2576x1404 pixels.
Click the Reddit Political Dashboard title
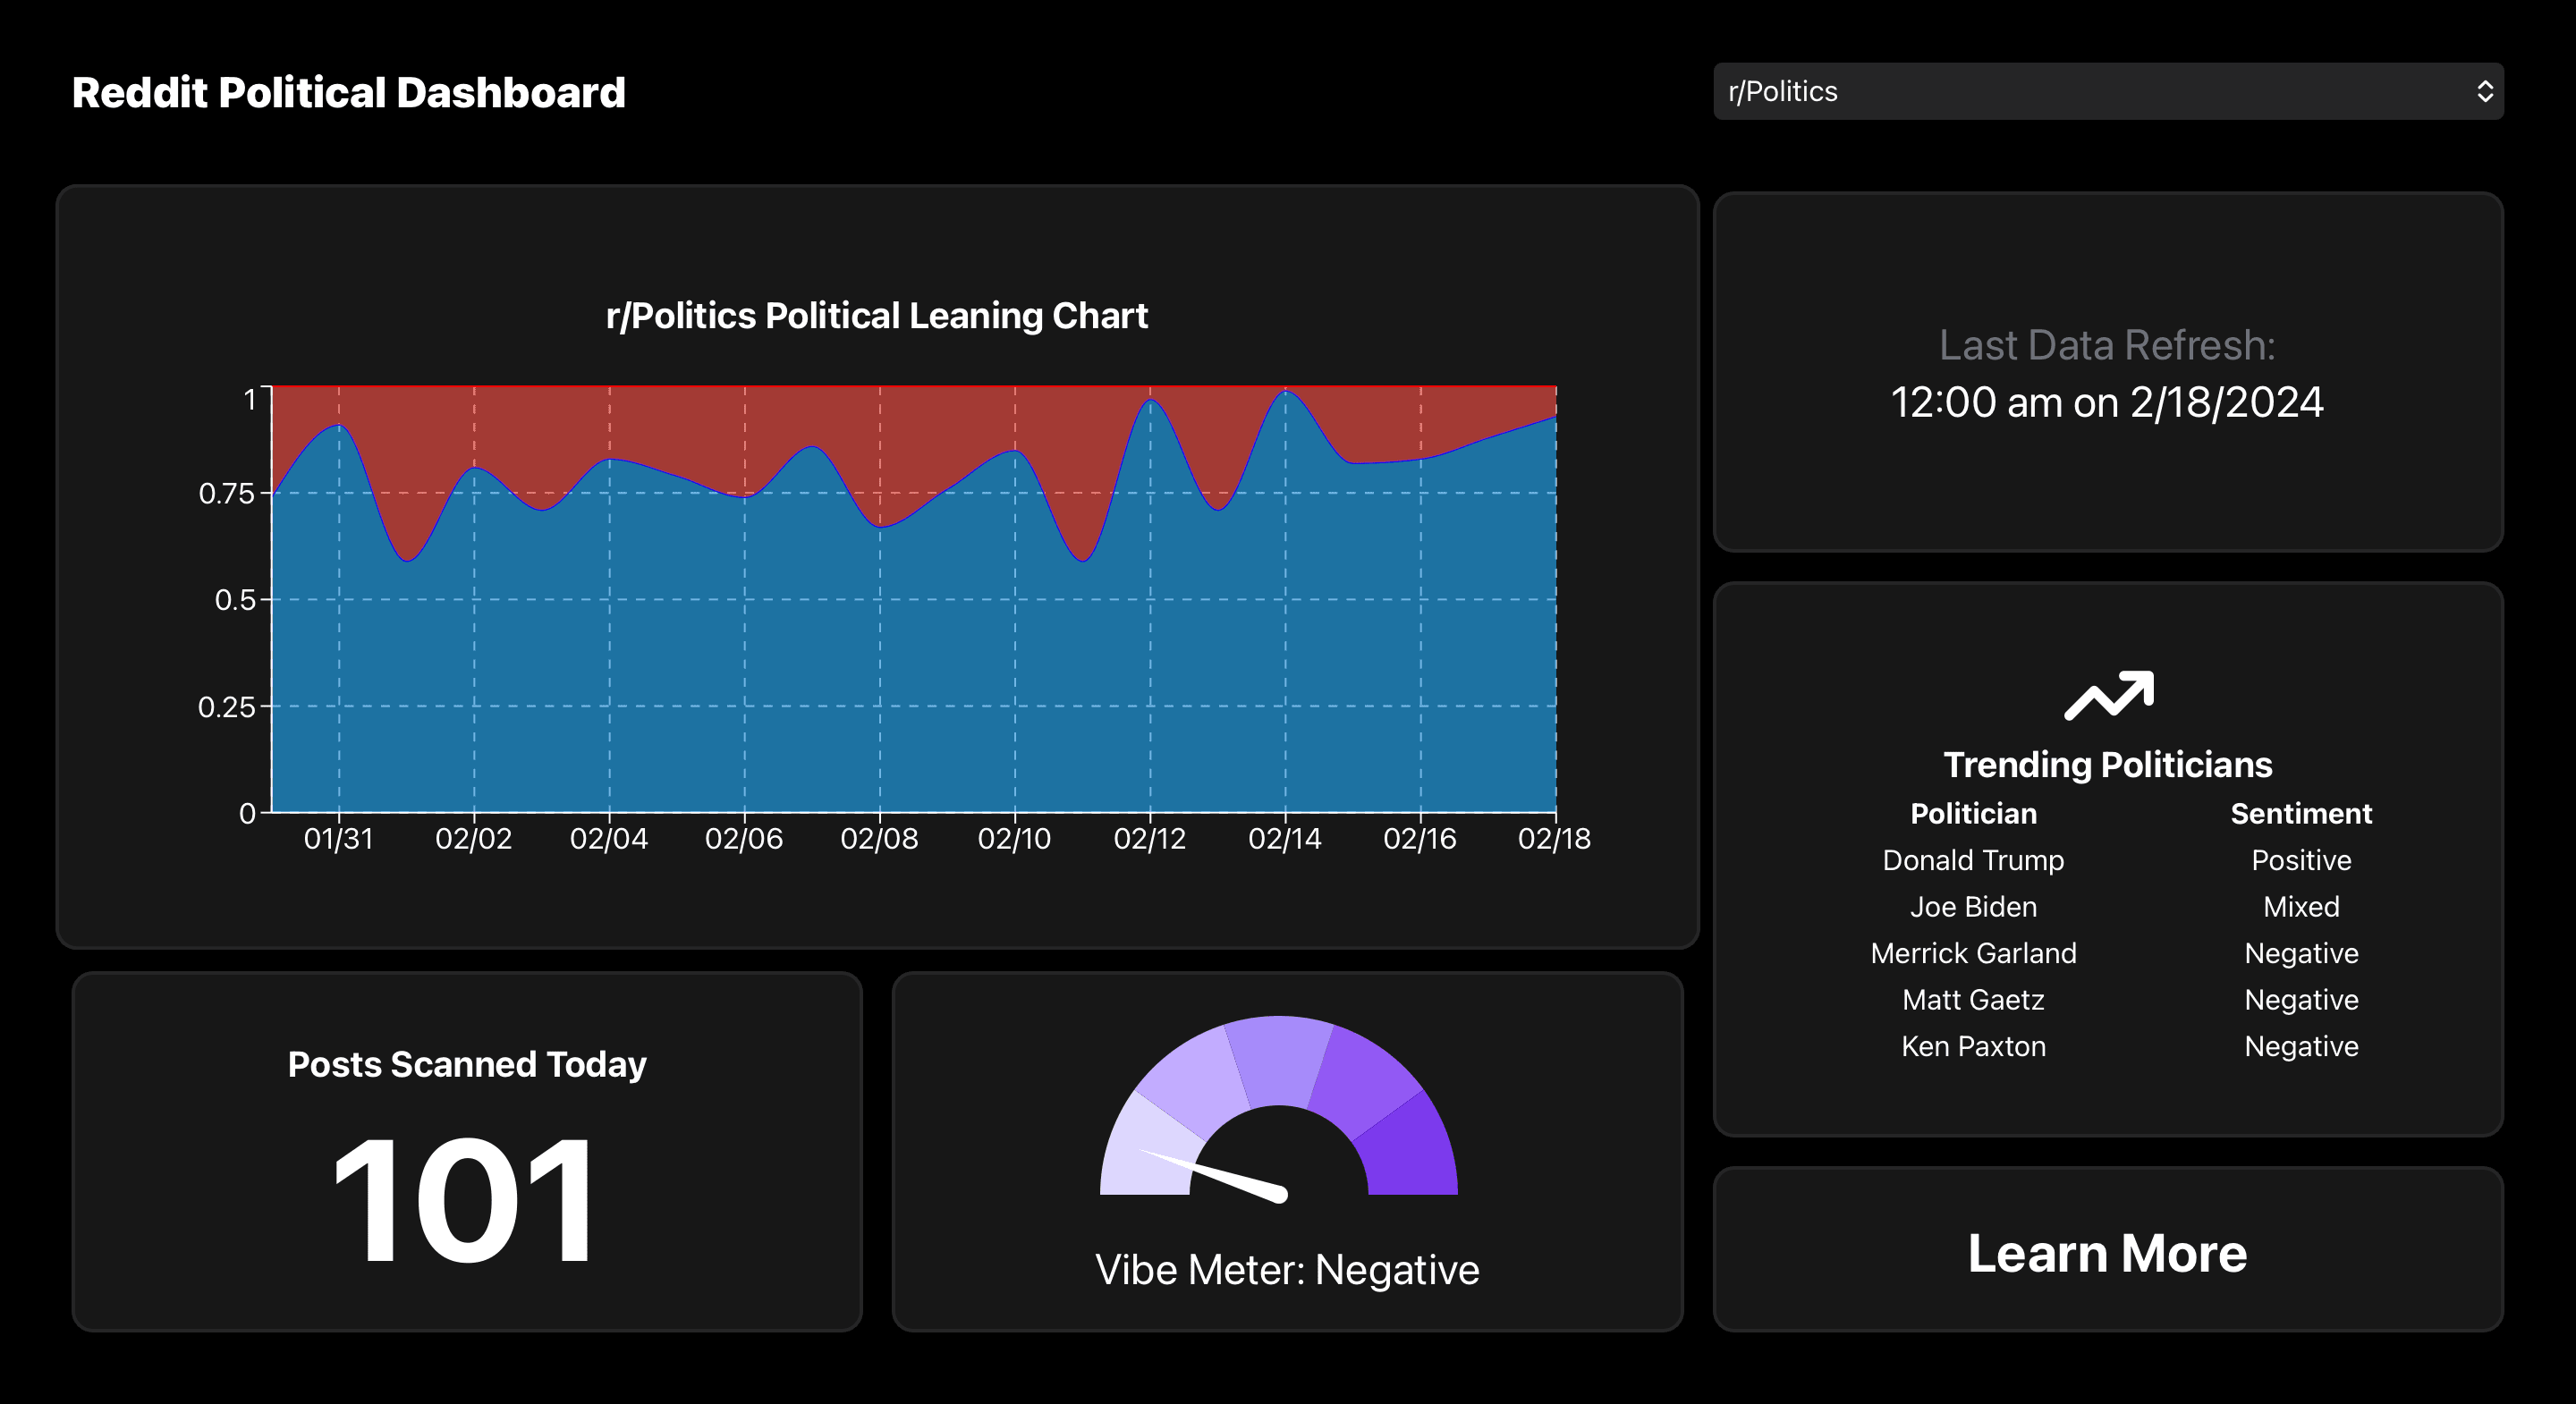(x=348, y=91)
